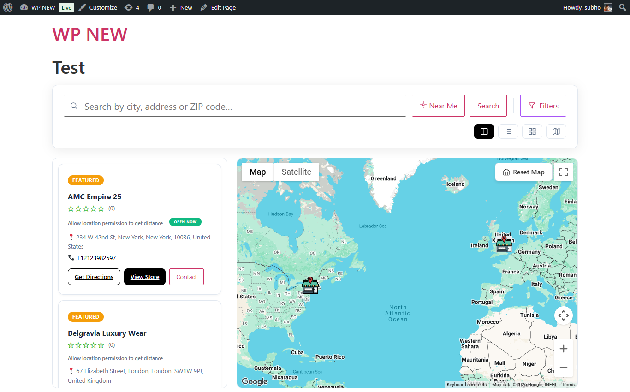The height and width of the screenshot is (392, 630).
Task: Switch the map to Map type
Action: (257, 172)
